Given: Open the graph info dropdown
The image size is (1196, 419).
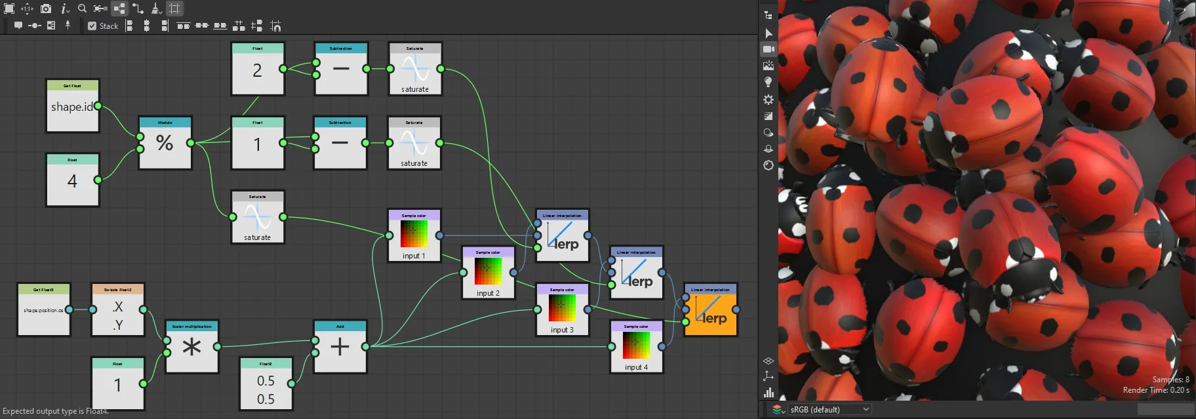Looking at the screenshot, I should [x=65, y=9].
